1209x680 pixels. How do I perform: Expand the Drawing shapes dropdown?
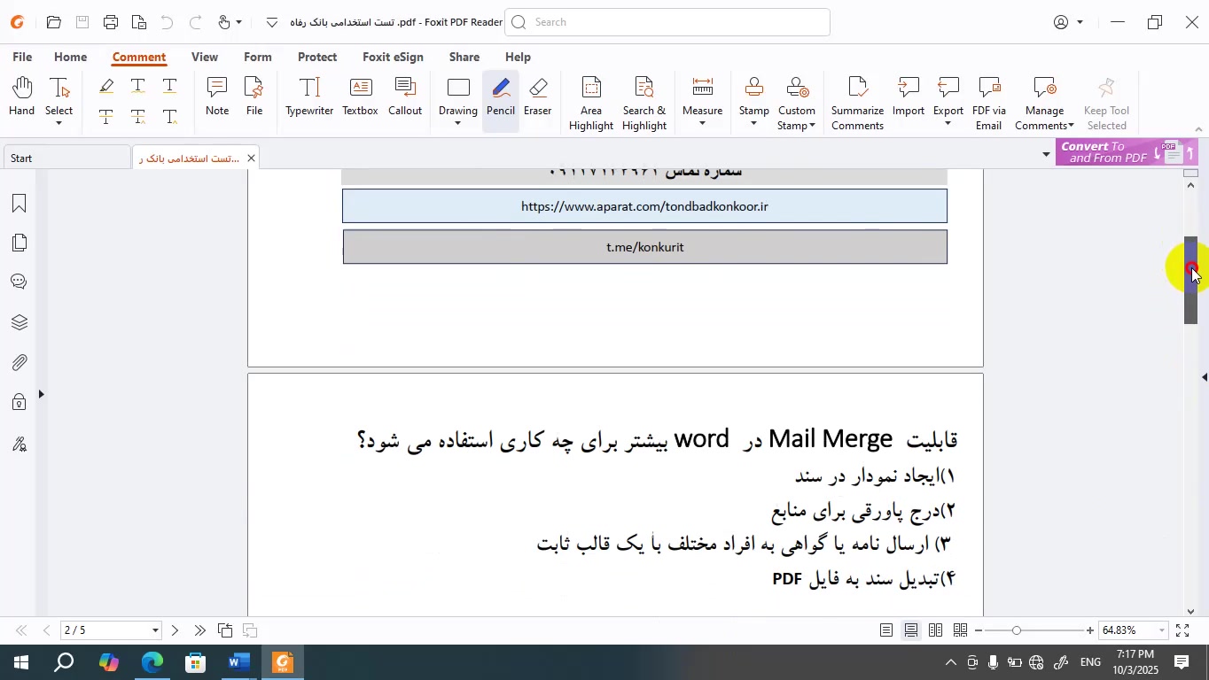tap(458, 123)
